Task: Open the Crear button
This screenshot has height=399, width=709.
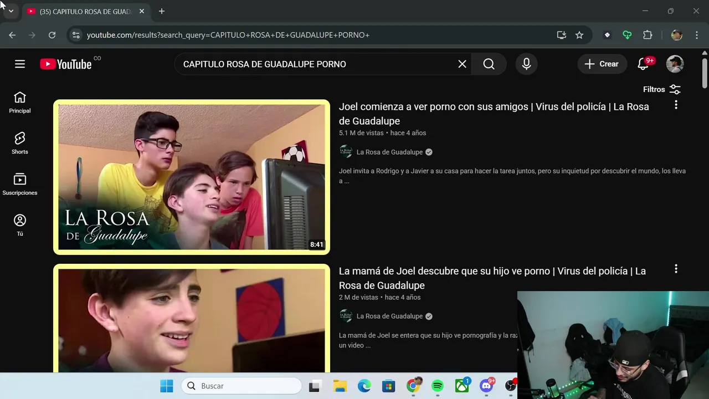Action: [x=602, y=64]
